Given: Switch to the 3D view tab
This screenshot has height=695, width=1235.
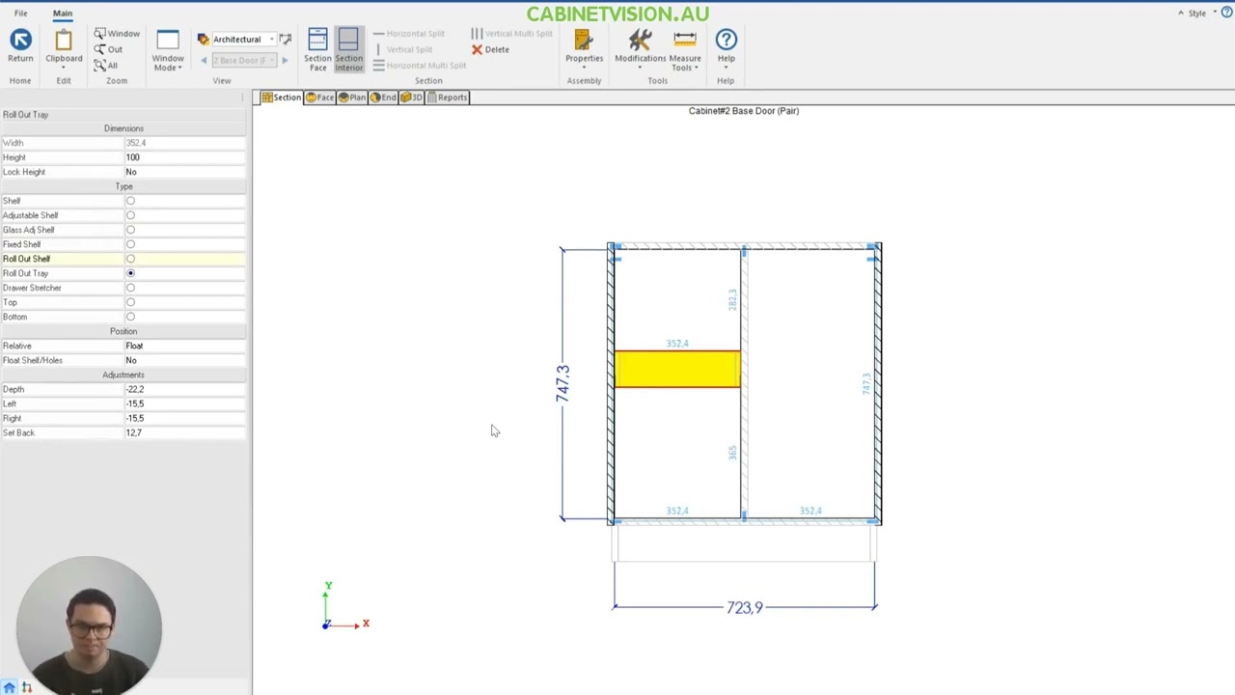Looking at the screenshot, I should click(x=412, y=97).
